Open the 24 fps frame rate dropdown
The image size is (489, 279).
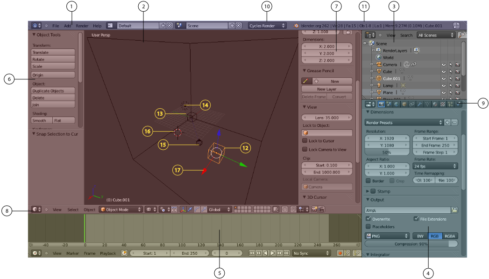(435, 166)
